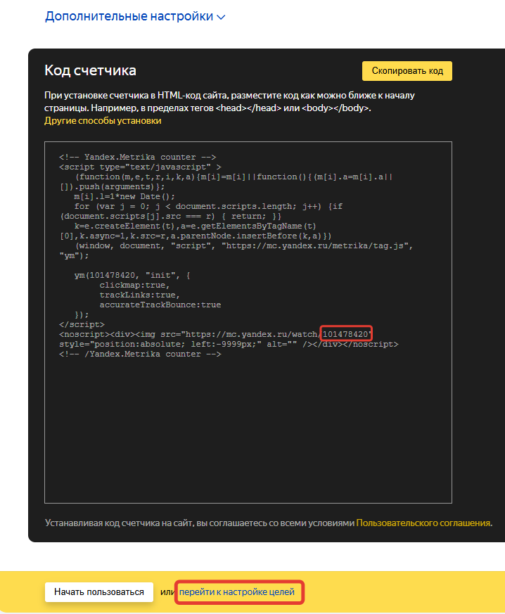Click the mc.yandex.ru/metrika/tag.js URL text
Image resolution: width=505 pixels, height=614 pixels.
click(x=317, y=246)
